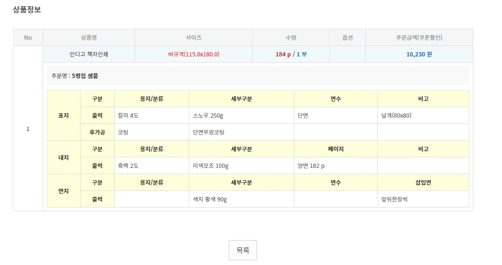Click 용지/분류 header in 표지 section
Viewport: 502px width, 265px height.
pos(152,99)
